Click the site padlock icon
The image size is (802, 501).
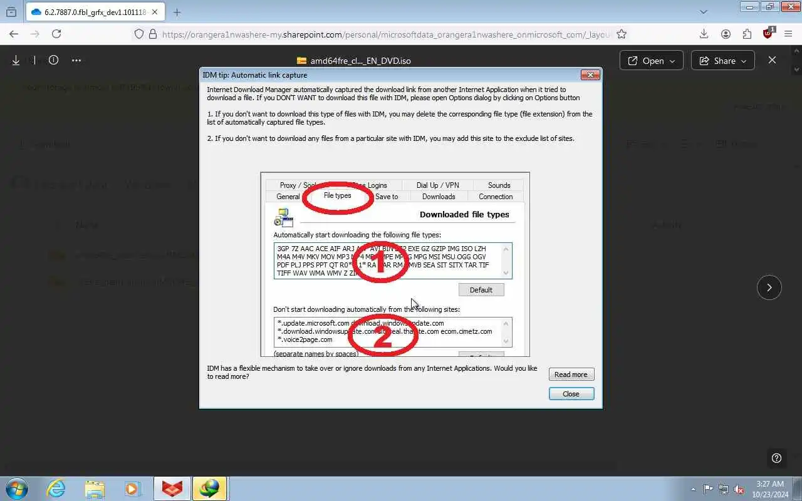tap(154, 34)
